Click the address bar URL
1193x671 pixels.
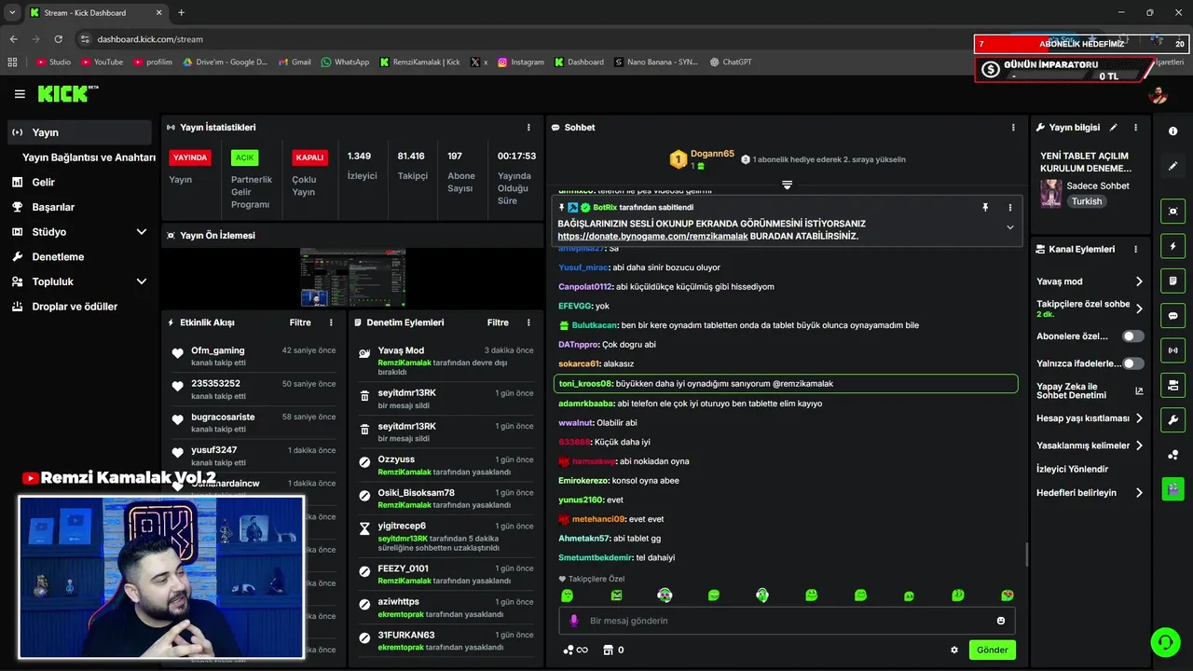150,39
